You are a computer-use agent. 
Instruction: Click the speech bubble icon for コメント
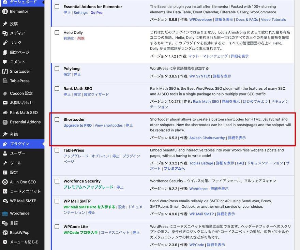(x=5, y=62)
